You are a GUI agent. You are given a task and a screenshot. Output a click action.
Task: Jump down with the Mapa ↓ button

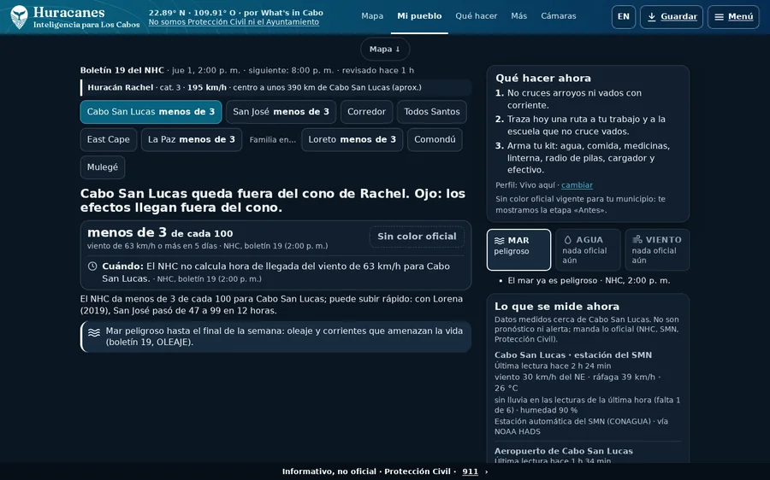coord(384,49)
